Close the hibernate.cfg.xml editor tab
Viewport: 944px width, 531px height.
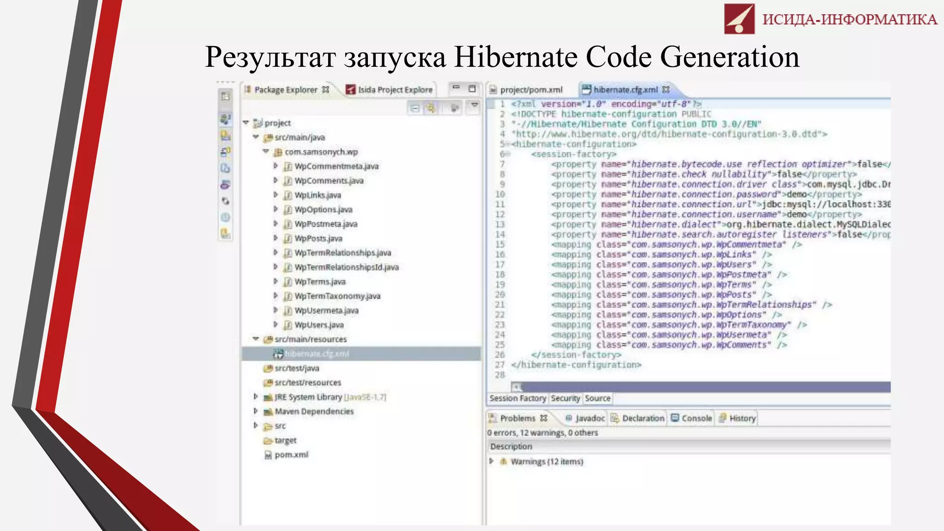666,89
